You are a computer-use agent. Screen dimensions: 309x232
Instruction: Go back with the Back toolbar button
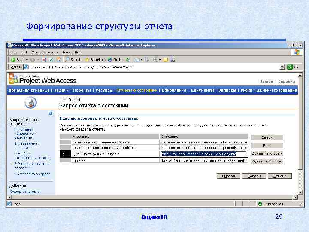click(17, 60)
